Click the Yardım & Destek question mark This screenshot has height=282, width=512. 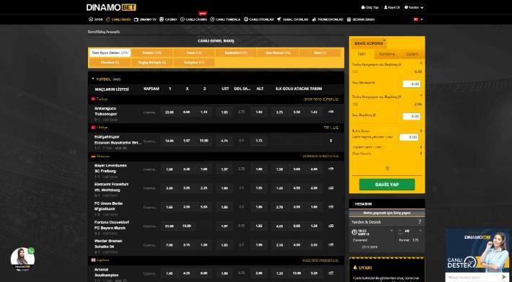(x=420, y=222)
